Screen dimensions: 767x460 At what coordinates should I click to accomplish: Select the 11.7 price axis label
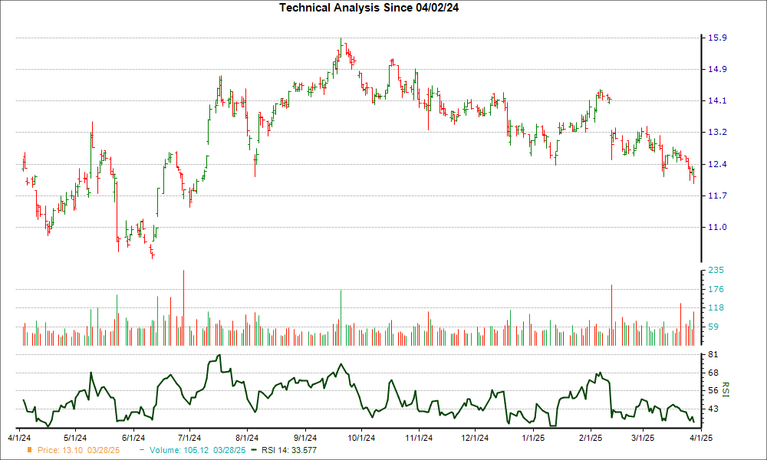[717, 195]
